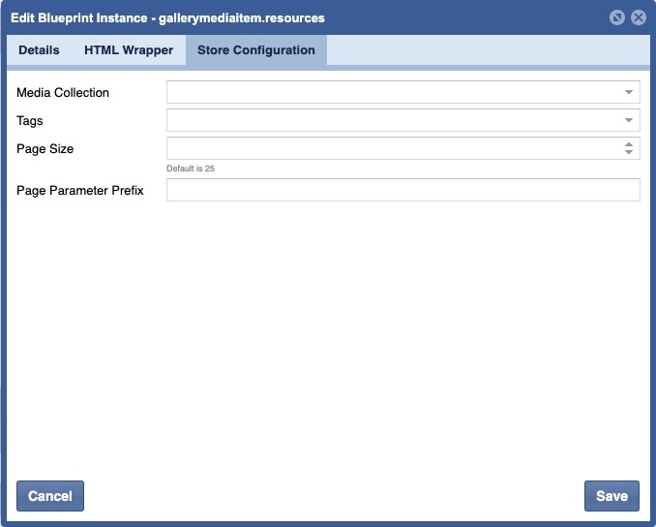Screen dimensions: 656x527
Task: Expand the Media Collection dropdown arrow
Action: pos(629,92)
